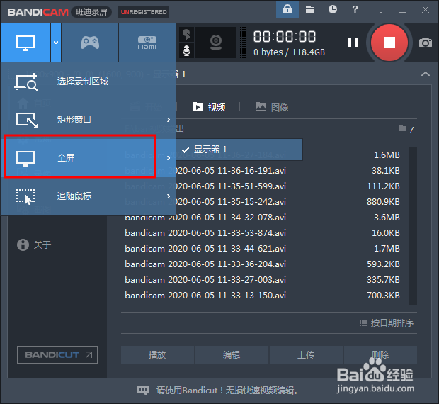This screenshot has width=439, height=404.
Task: Select file bandicam 2020-06-05 11-33-13-150.avi
Action: (263, 296)
